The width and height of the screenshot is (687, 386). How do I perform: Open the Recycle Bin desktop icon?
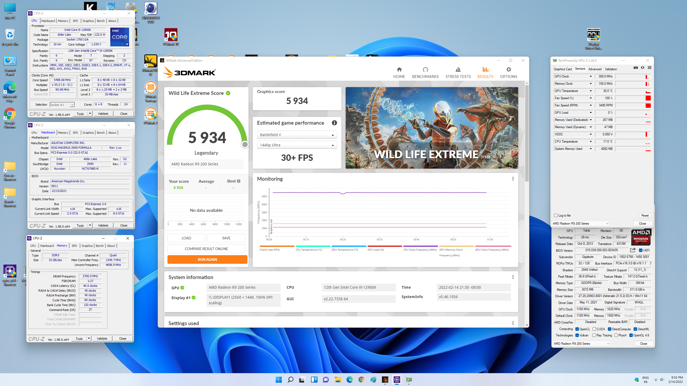(x=10, y=37)
